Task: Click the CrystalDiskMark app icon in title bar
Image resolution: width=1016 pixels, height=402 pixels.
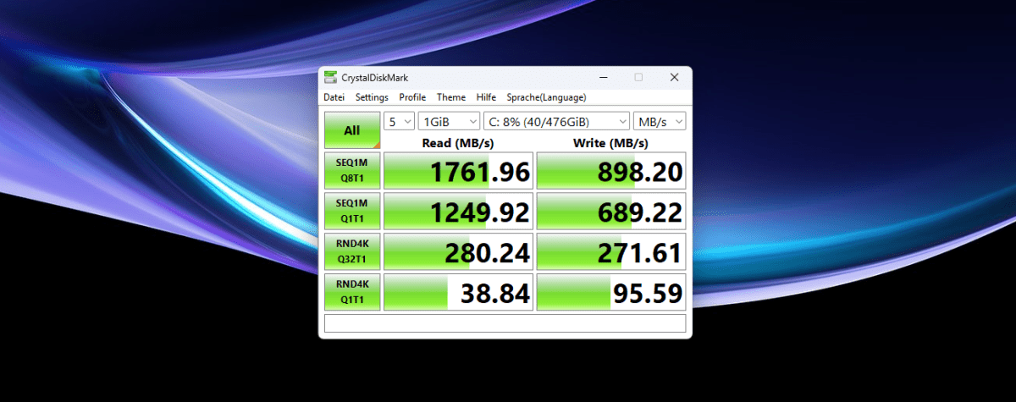Action: click(x=330, y=77)
